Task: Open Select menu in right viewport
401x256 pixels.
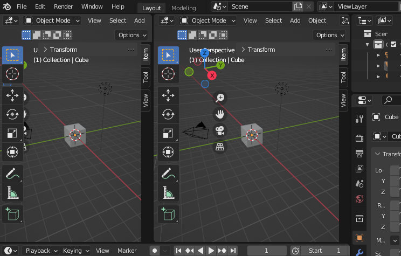Action: (273, 20)
